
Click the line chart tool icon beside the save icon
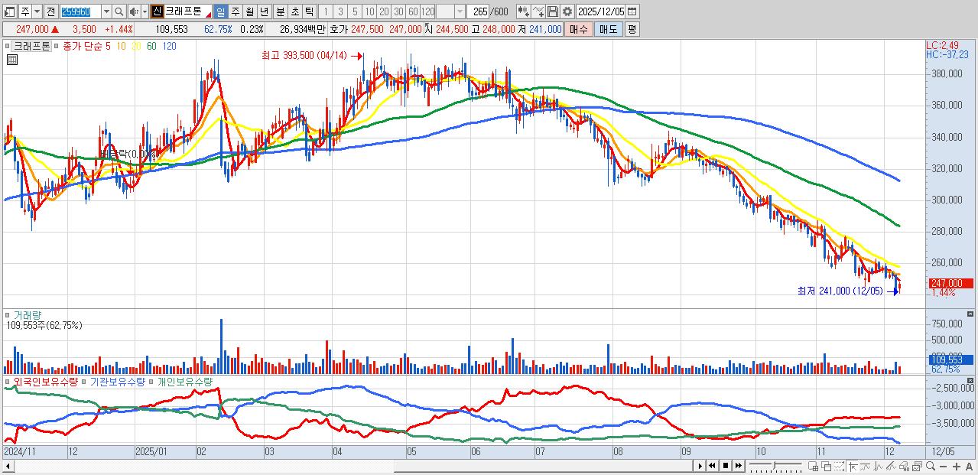pos(538,11)
